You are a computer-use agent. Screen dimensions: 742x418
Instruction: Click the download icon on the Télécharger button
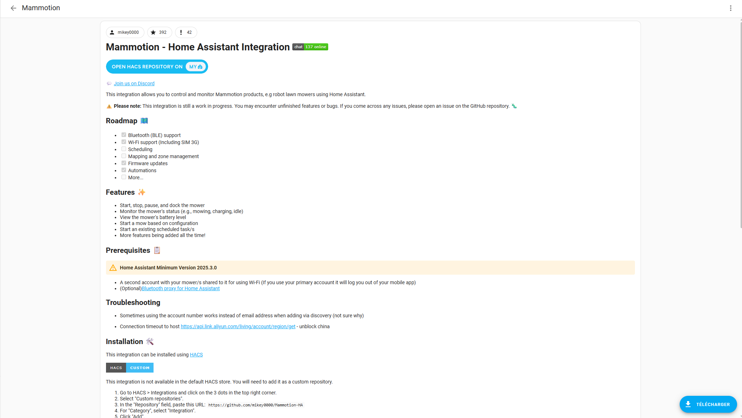687,404
